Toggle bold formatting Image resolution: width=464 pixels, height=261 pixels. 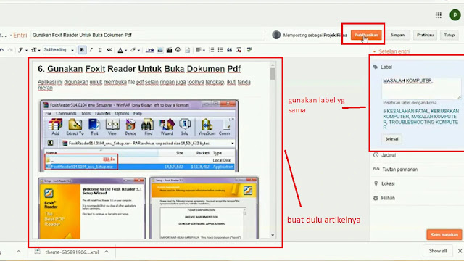point(82,50)
